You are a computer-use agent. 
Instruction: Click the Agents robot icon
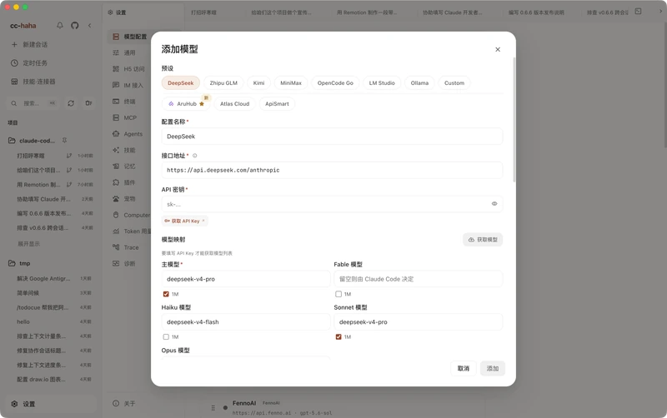pyautogui.click(x=116, y=134)
